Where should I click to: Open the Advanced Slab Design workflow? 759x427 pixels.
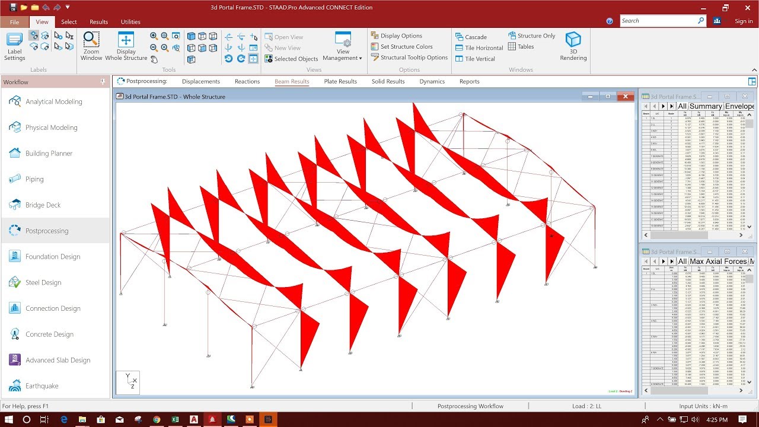(x=55, y=360)
